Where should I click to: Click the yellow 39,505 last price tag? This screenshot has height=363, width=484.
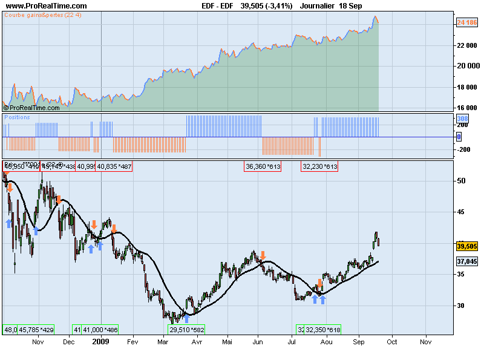tap(467, 246)
